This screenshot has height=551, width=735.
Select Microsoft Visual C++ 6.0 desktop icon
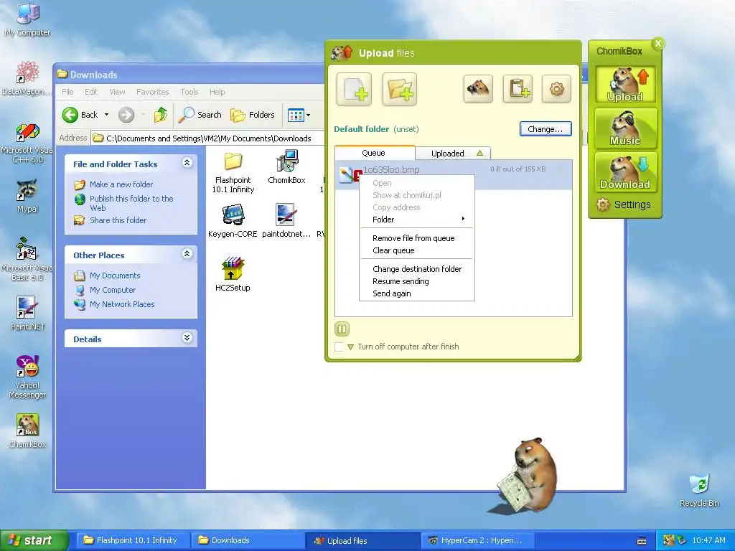(x=27, y=143)
